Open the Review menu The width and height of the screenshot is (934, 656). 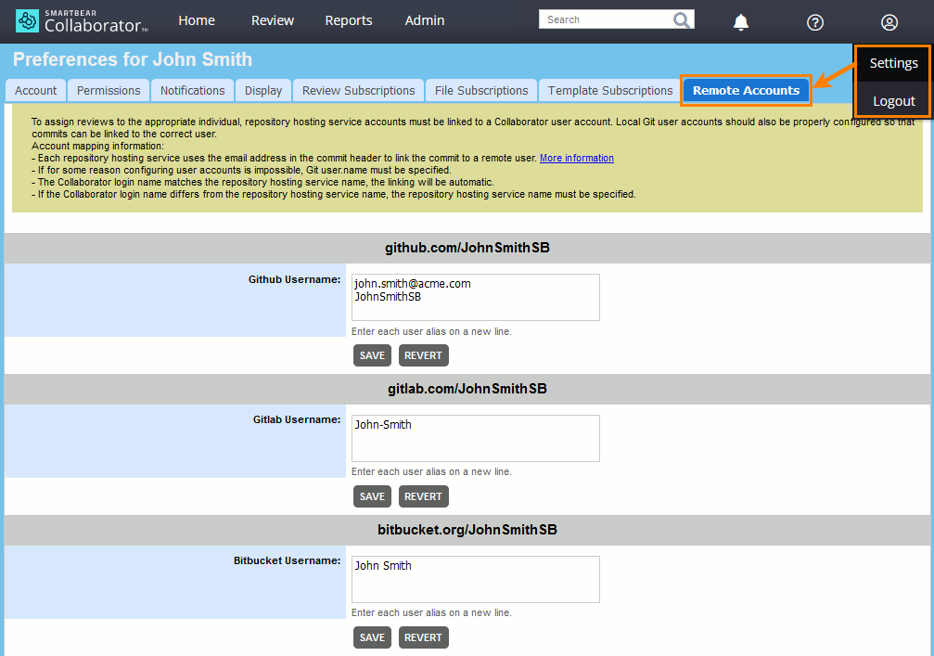point(272,20)
